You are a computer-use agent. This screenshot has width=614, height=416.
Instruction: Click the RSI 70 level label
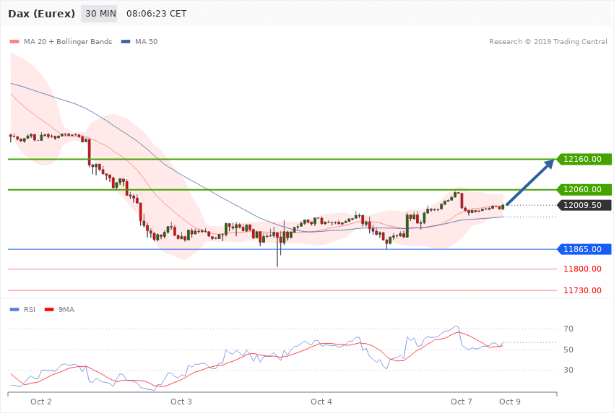[x=568, y=329]
